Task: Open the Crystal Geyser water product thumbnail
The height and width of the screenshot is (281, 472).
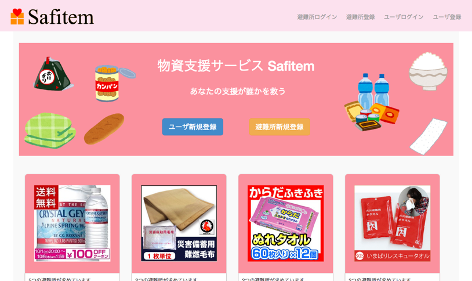Action: (x=72, y=224)
